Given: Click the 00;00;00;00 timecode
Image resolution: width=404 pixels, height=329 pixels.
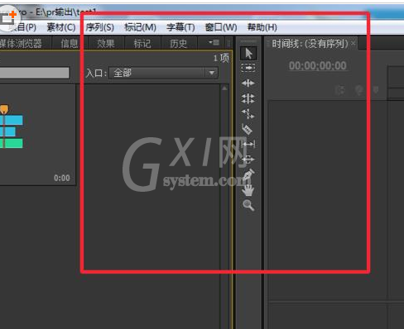Looking at the screenshot, I should tap(318, 66).
